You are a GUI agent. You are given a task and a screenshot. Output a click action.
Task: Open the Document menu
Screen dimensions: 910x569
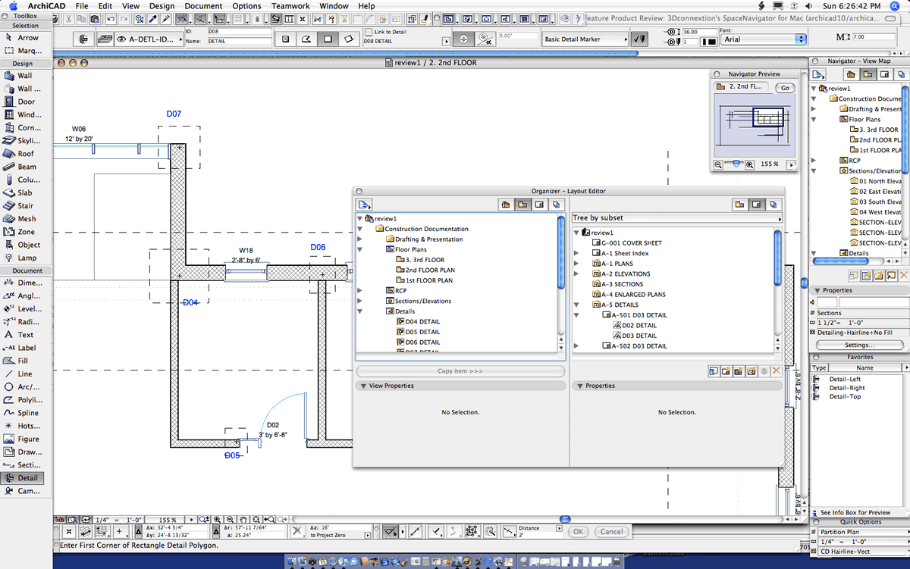pyautogui.click(x=203, y=6)
